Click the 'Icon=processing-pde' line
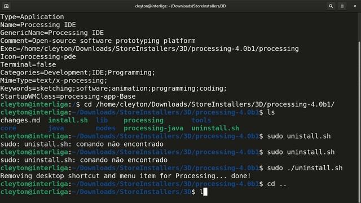The width and height of the screenshot is (361, 203). [38, 56]
